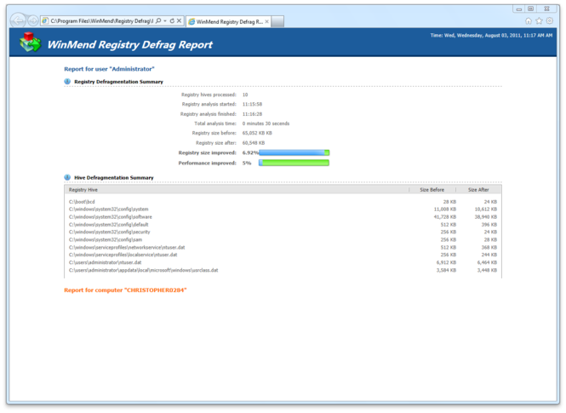Click the Size Before column header
The width and height of the screenshot is (566, 413).
pos(432,189)
